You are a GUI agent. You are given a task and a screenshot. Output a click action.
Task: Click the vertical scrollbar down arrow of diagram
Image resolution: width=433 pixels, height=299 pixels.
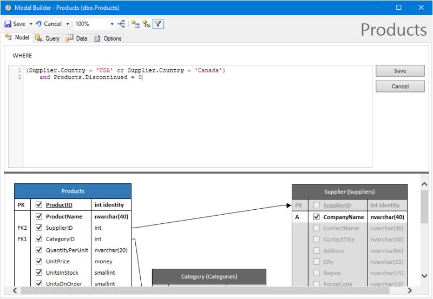tap(424, 275)
